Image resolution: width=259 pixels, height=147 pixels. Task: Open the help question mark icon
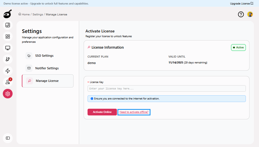(241, 14)
